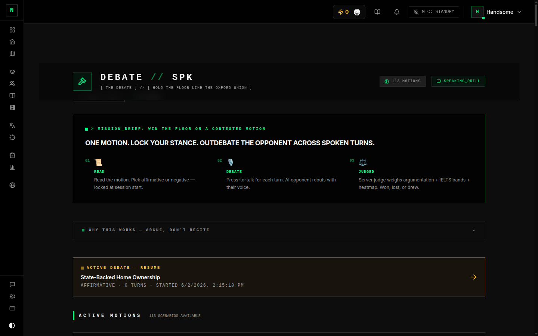
Task: Open the dashboard grid icon in sidebar
Action: coord(12,30)
